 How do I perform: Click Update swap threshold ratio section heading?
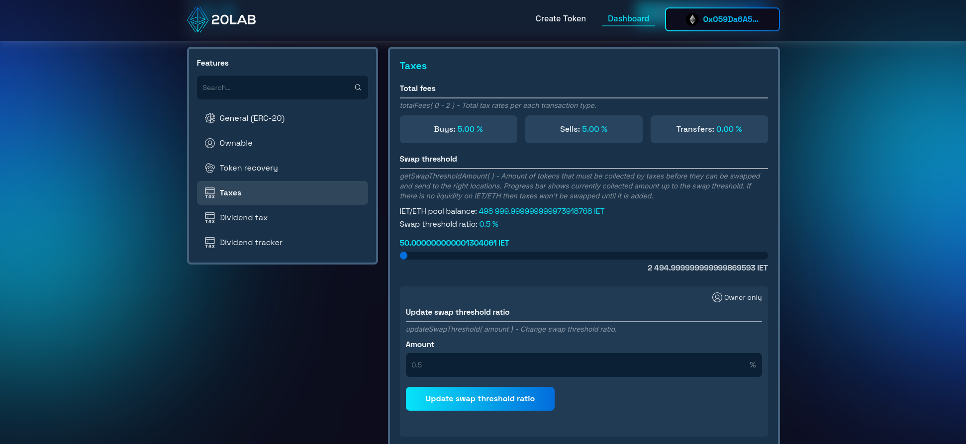457,312
